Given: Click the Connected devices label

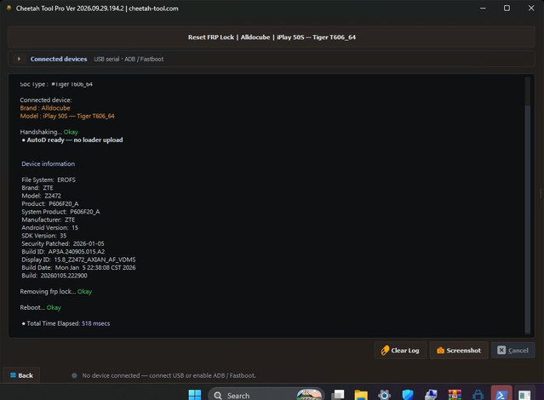Looking at the screenshot, I should coord(59,59).
